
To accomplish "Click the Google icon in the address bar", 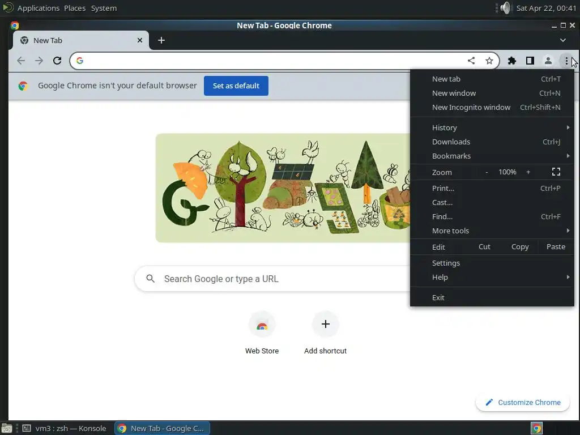I will click(80, 61).
